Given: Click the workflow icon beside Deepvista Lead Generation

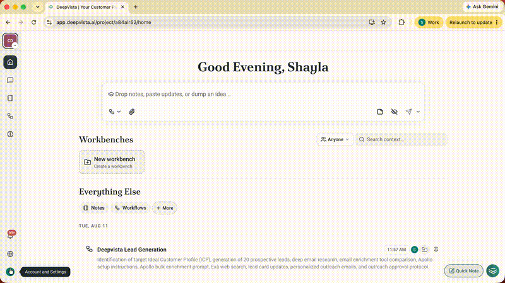Looking at the screenshot, I should 89,249.
